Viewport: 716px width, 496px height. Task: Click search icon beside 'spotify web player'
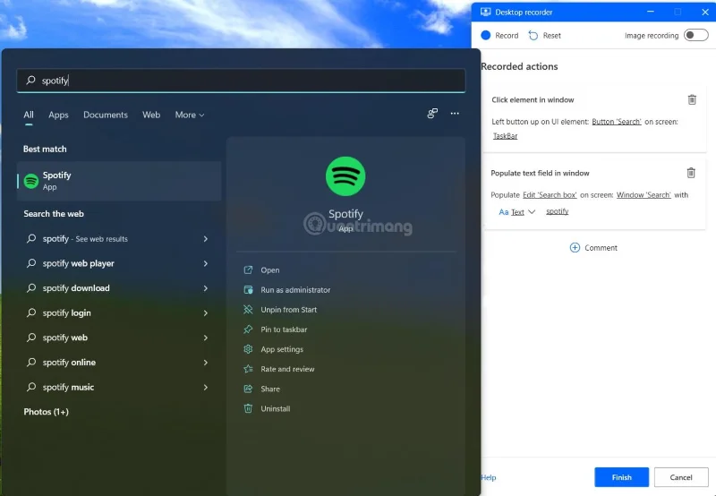pyautogui.click(x=31, y=263)
